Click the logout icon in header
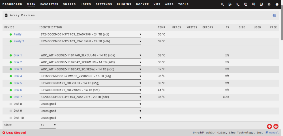Screen dimensions: 283x136 click(230, 4)
